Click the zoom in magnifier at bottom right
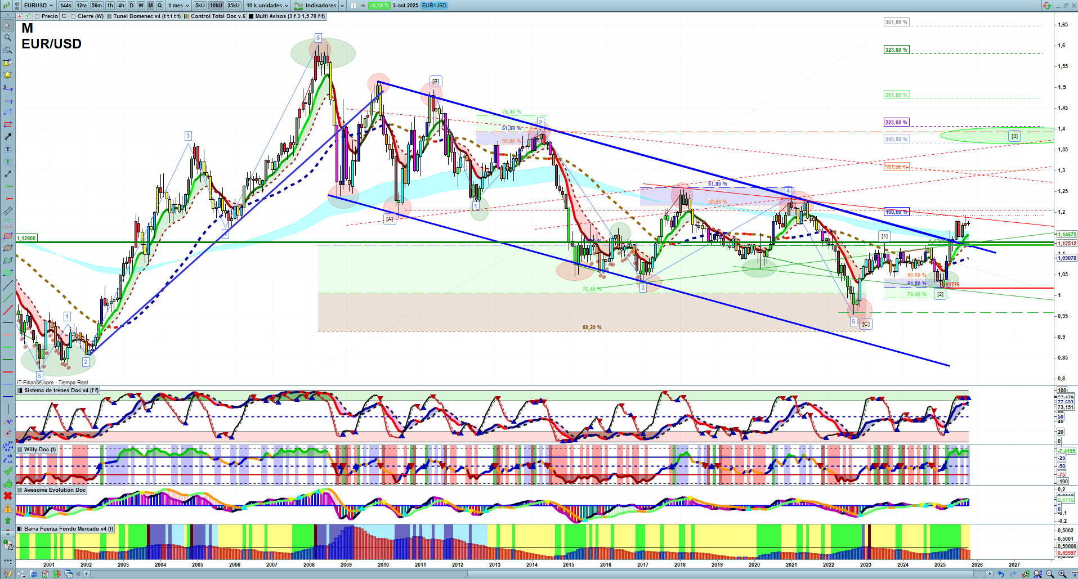Screen dimensions: 1078x579 tap(1062, 574)
